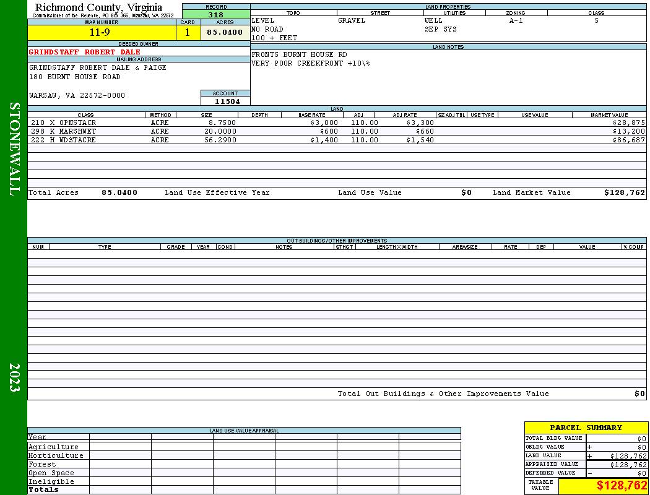Select card number 1 field
The height and width of the screenshot is (495, 650).
click(188, 33)
